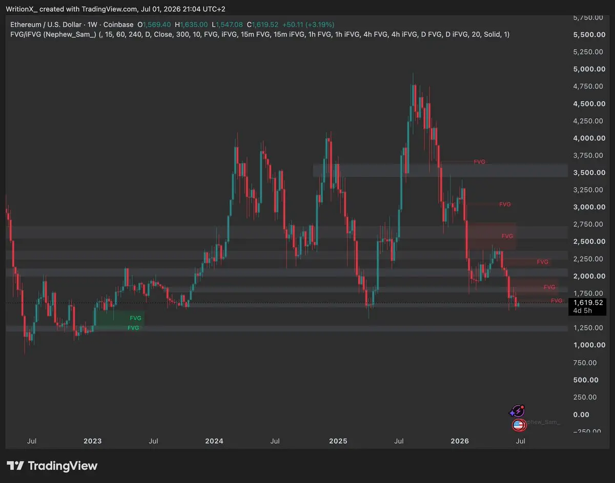Screen dimensions: 615x483
Task: Click the purple lightning event icon
Action: [x=517, y=411]
